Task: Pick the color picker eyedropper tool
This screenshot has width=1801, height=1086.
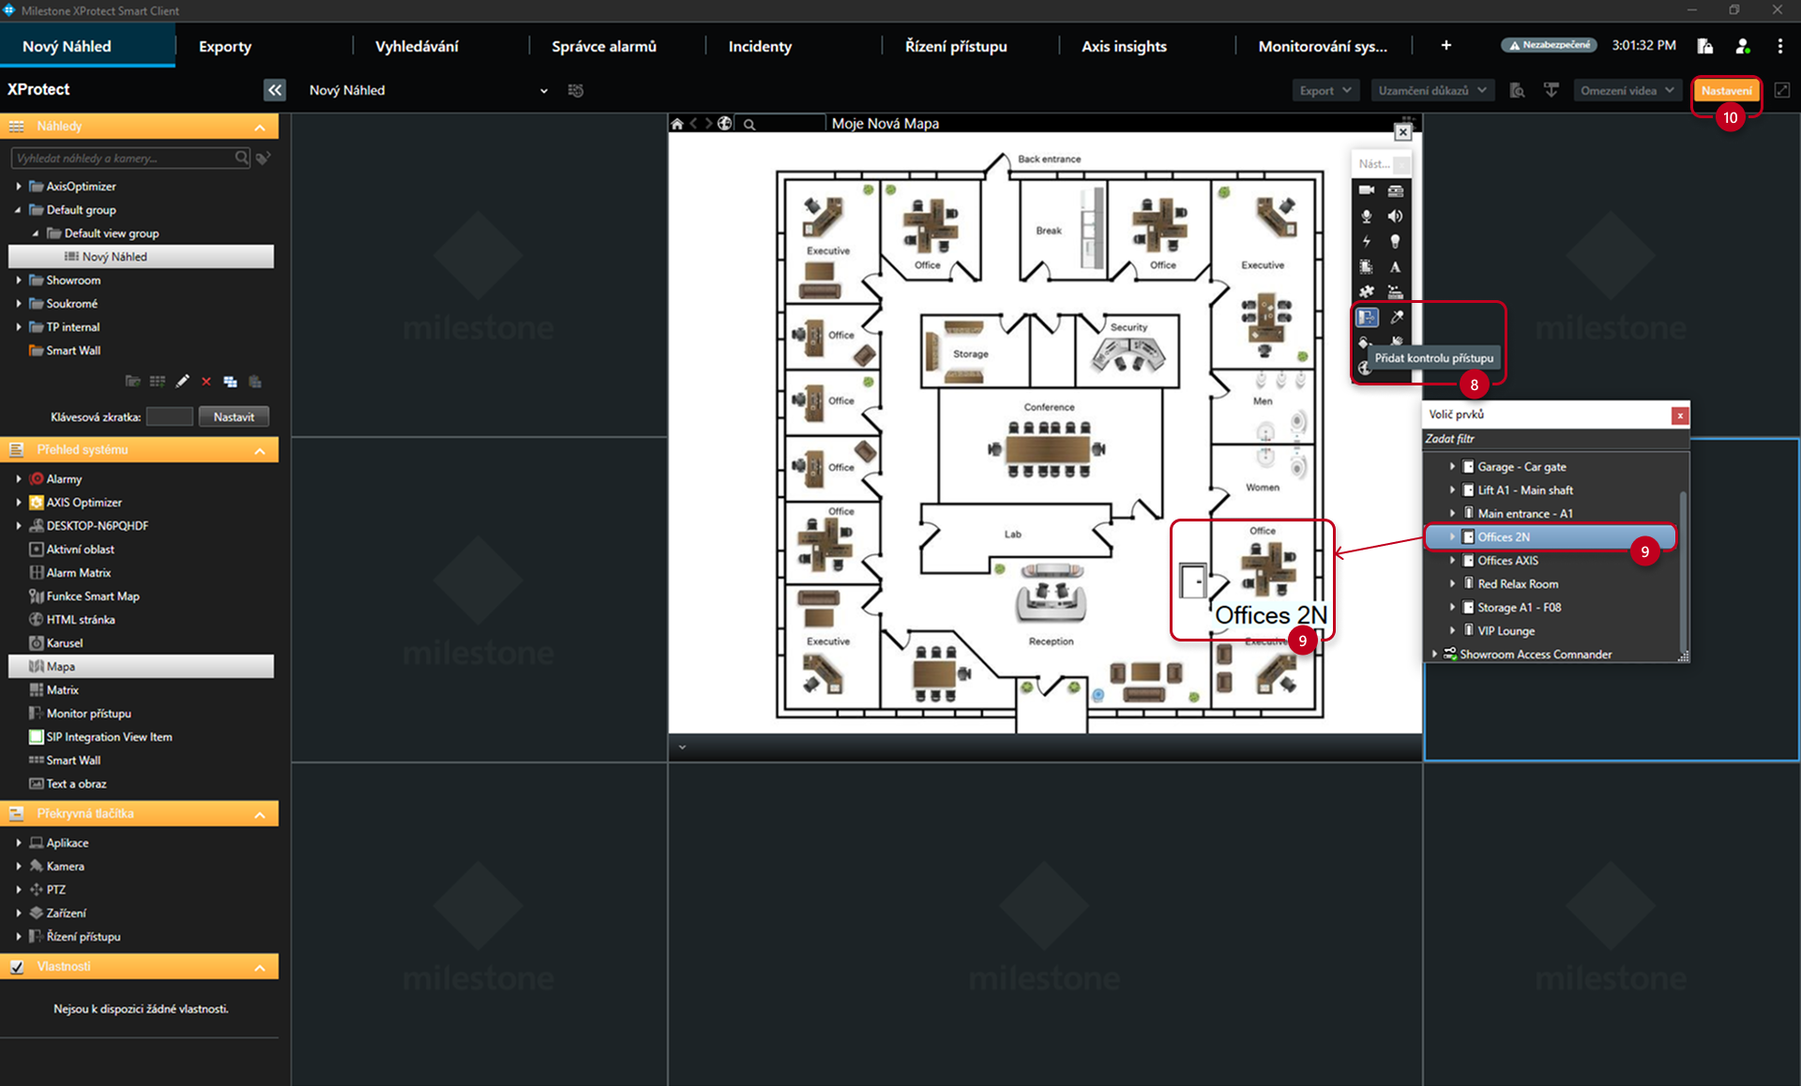Action: tap(1396, 317)
